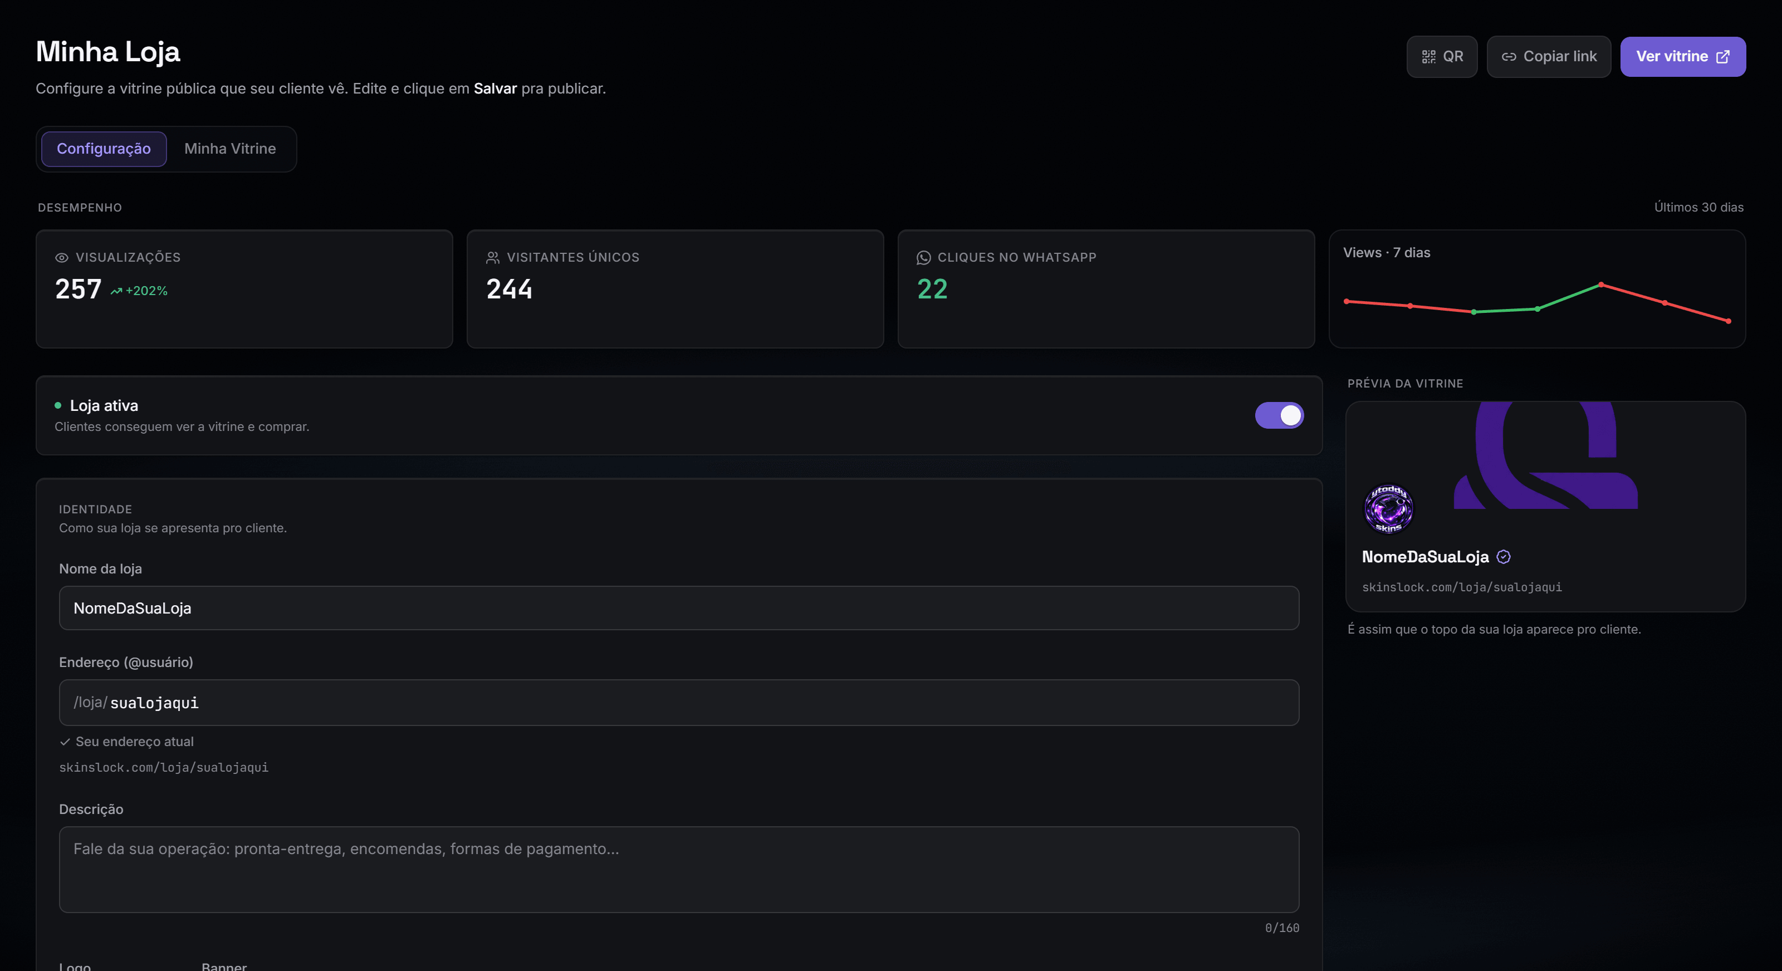
Task: Click the checkmark beside Seu endereço atual
Action: pyautogui.click(x=65, y=742)
